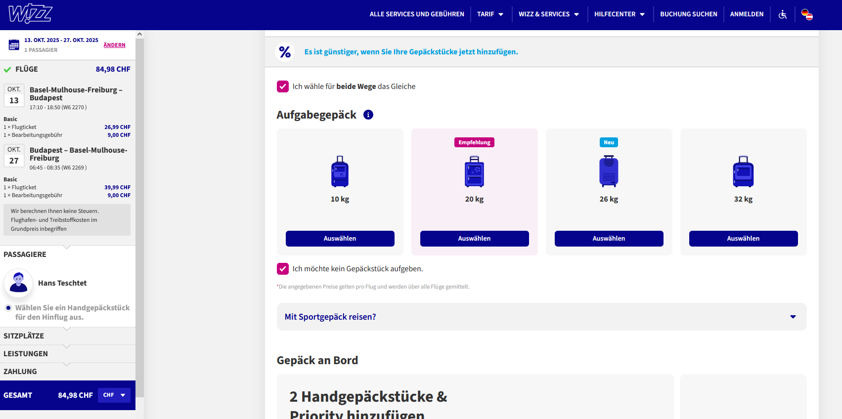This screenshot has width=842, height=419.
Task: Click the sidebar scrollbar up arrow
Action: coord(140,35)
